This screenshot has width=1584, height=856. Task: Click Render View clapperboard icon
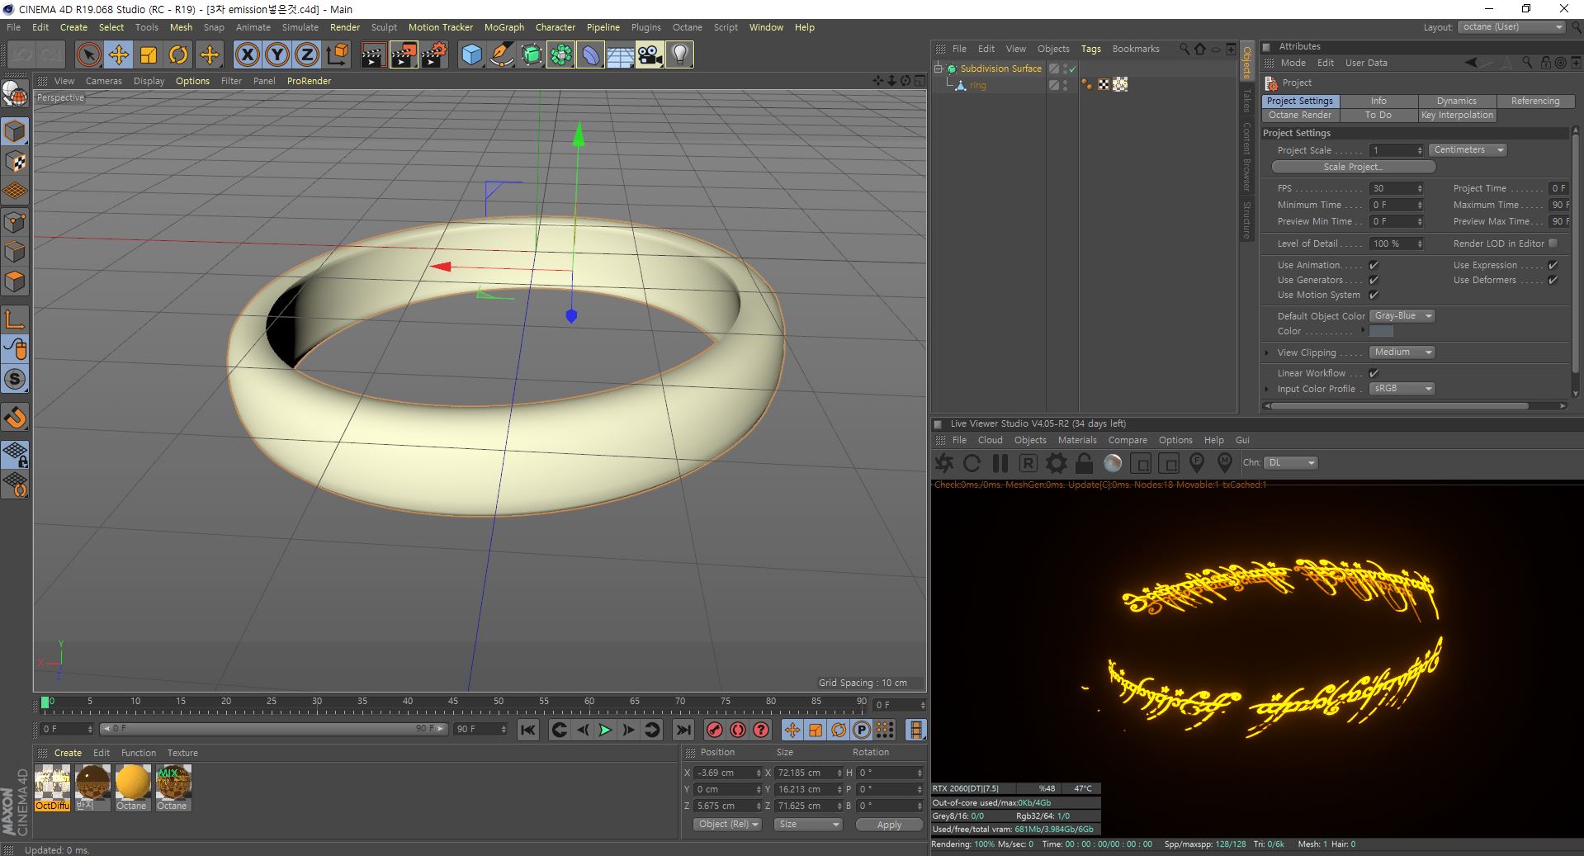click(x=373, y=55)
